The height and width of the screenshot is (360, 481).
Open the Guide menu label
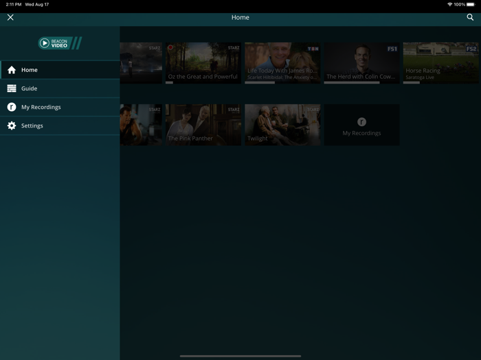click(29, 88)
